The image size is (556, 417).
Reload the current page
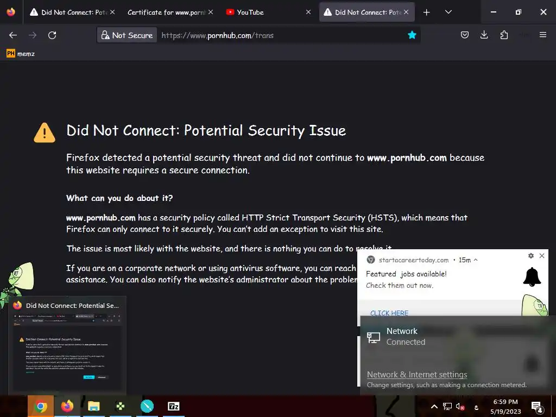click(x=52, y=35)
